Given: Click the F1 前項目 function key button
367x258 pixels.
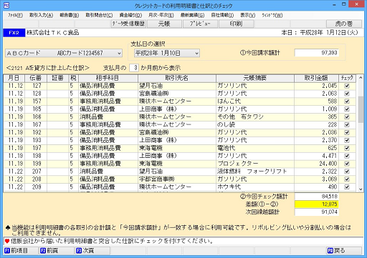Looking at the screenshot, I should coord(20,251).
